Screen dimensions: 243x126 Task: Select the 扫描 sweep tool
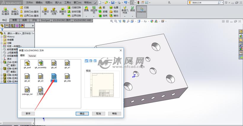point(25,7)
